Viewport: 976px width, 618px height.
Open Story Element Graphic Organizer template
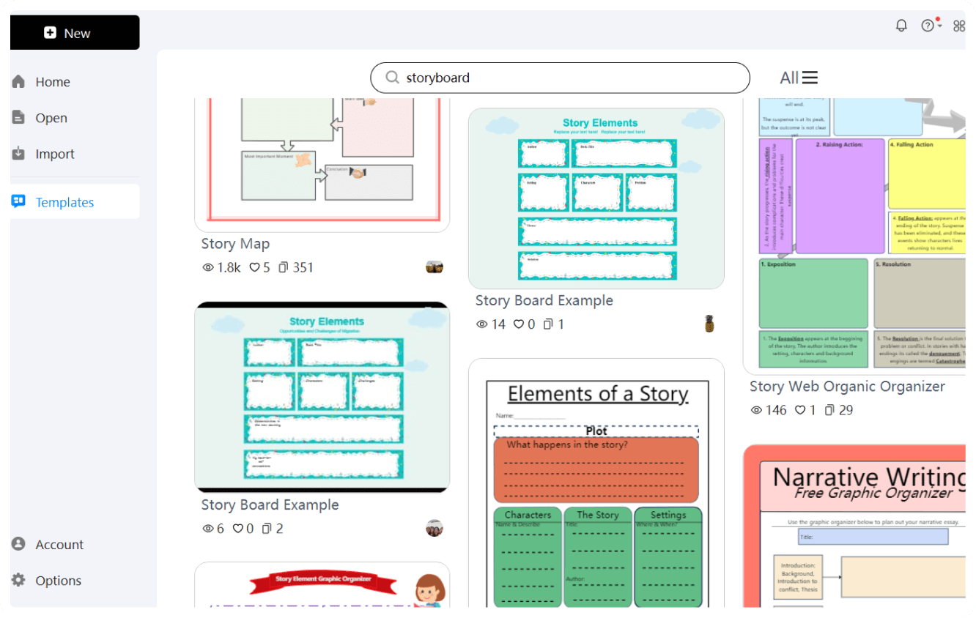pyautogui.click(x=322, y=585)
